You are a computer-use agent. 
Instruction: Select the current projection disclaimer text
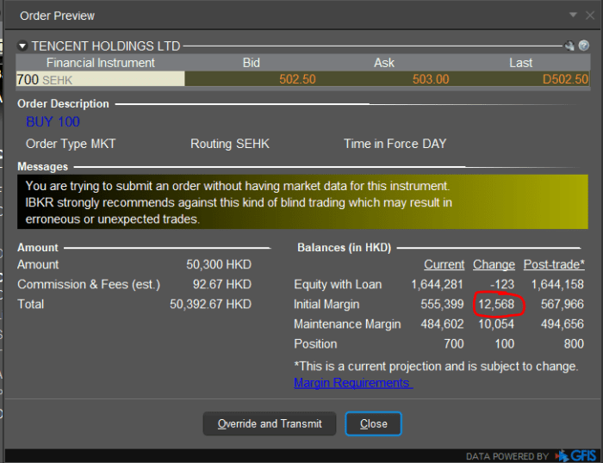[x=436, y=366]
